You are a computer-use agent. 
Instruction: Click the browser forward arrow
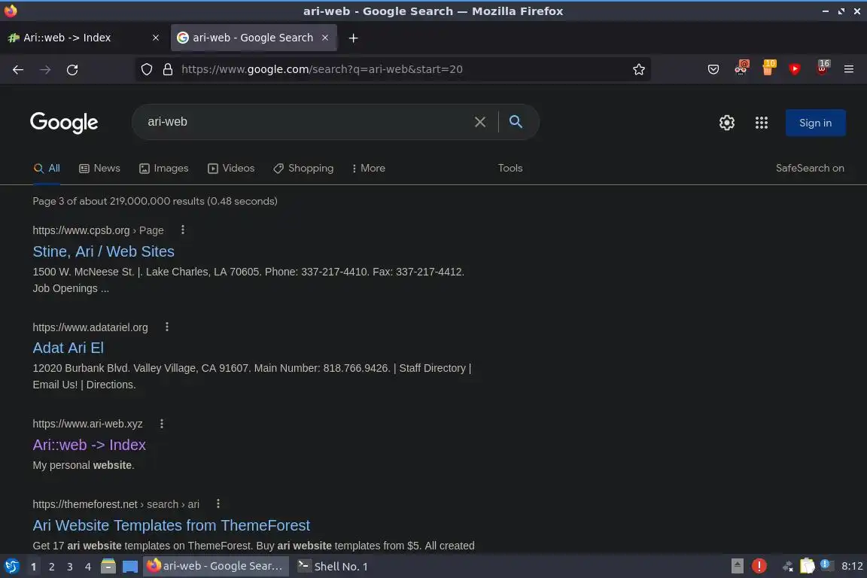[x=45, y=69]
